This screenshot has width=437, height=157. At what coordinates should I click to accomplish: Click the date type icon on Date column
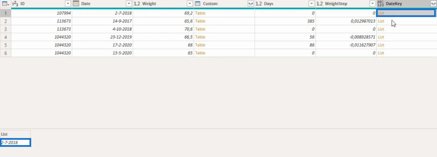pyautogui.click(x=76, y=4)
